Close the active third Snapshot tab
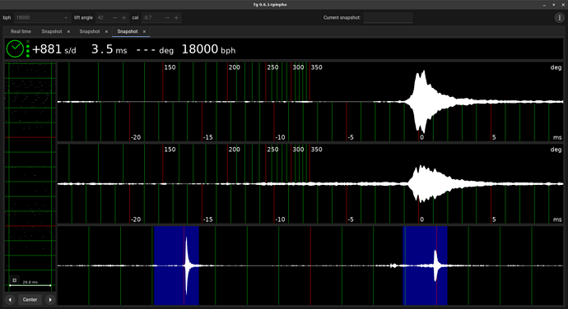This screenshot has height=309, width=568. coord(144,31)
